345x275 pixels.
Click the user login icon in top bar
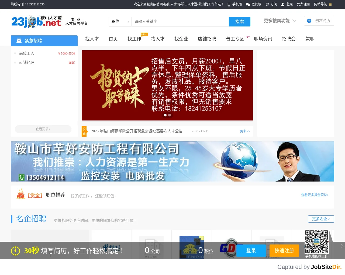pyautogui.click(x=283, y=4)
